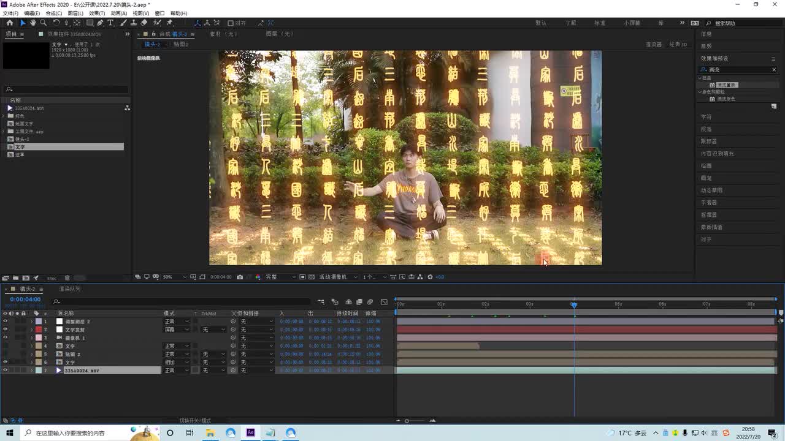Viewport: 785px width, 441px height.
Task: Select the Hand tool
Action: [33, 23]
